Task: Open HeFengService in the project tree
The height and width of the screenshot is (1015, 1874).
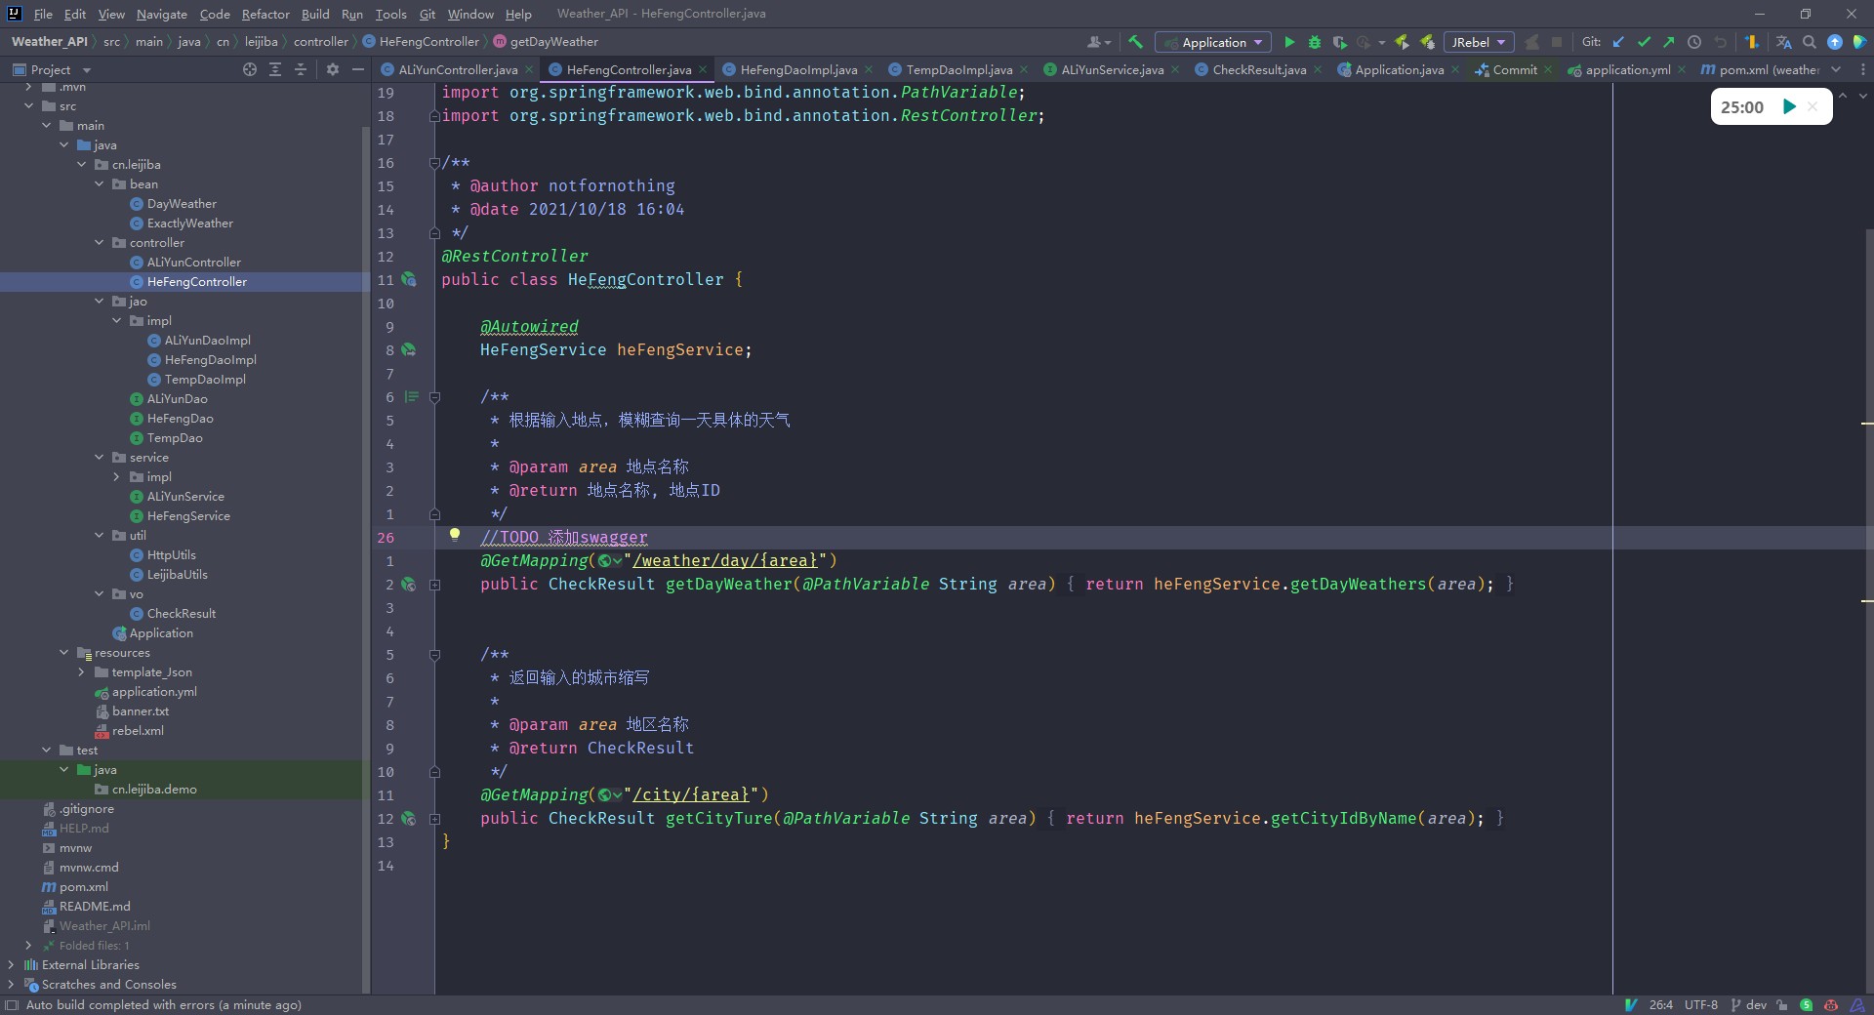Action: tap(188, 516)
